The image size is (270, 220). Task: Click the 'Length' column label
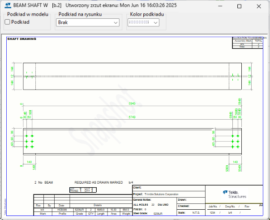(x=101, y=214)
